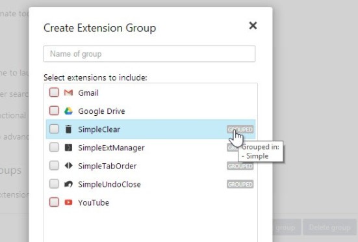Close the Create Extension Group dialog
The height and width of the screenshot is (242, 358).
click(x=253, y=25)
